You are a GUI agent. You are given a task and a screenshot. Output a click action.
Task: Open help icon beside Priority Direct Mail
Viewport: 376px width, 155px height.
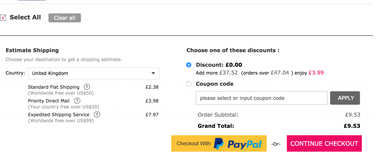77,101
